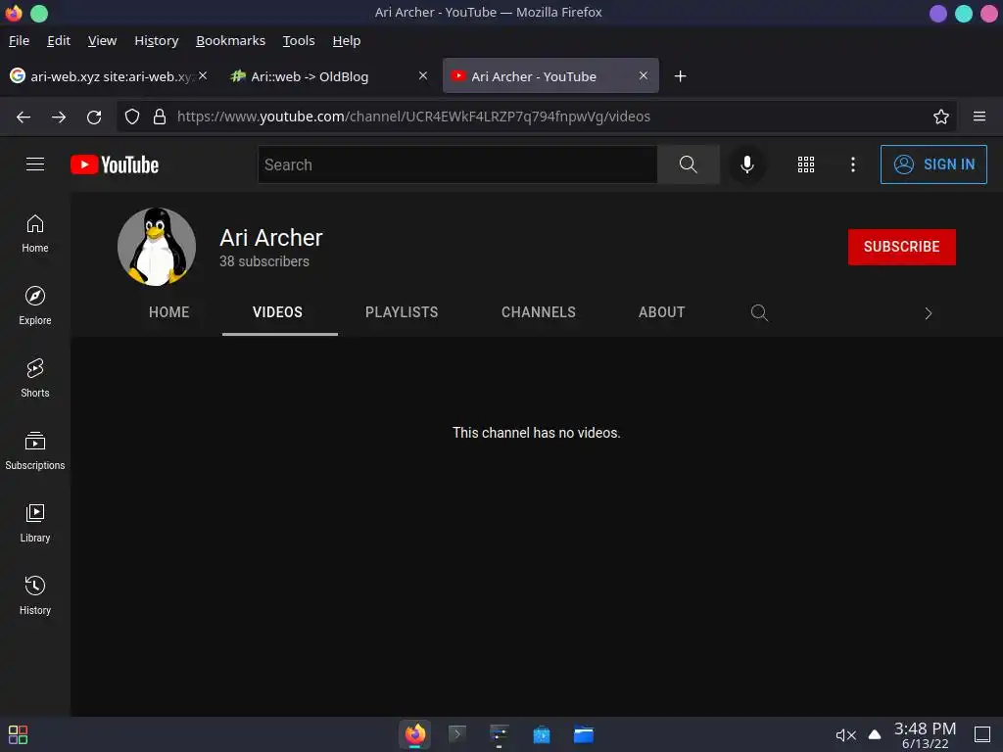Image resolution: width=1003 pixels, height=752 pixels.
Task: Click "This channel has no videos." text
Action: tap(537, 433)
